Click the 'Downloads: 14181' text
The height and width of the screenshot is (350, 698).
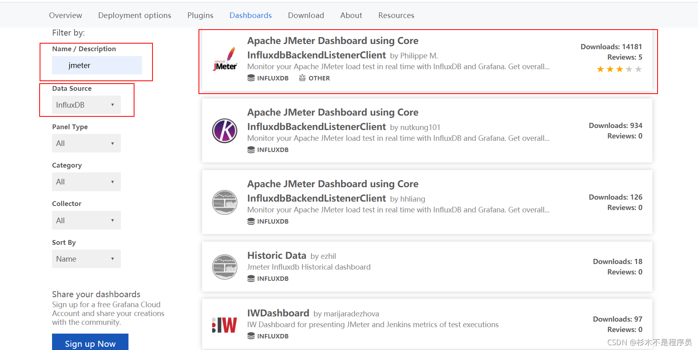611,47
